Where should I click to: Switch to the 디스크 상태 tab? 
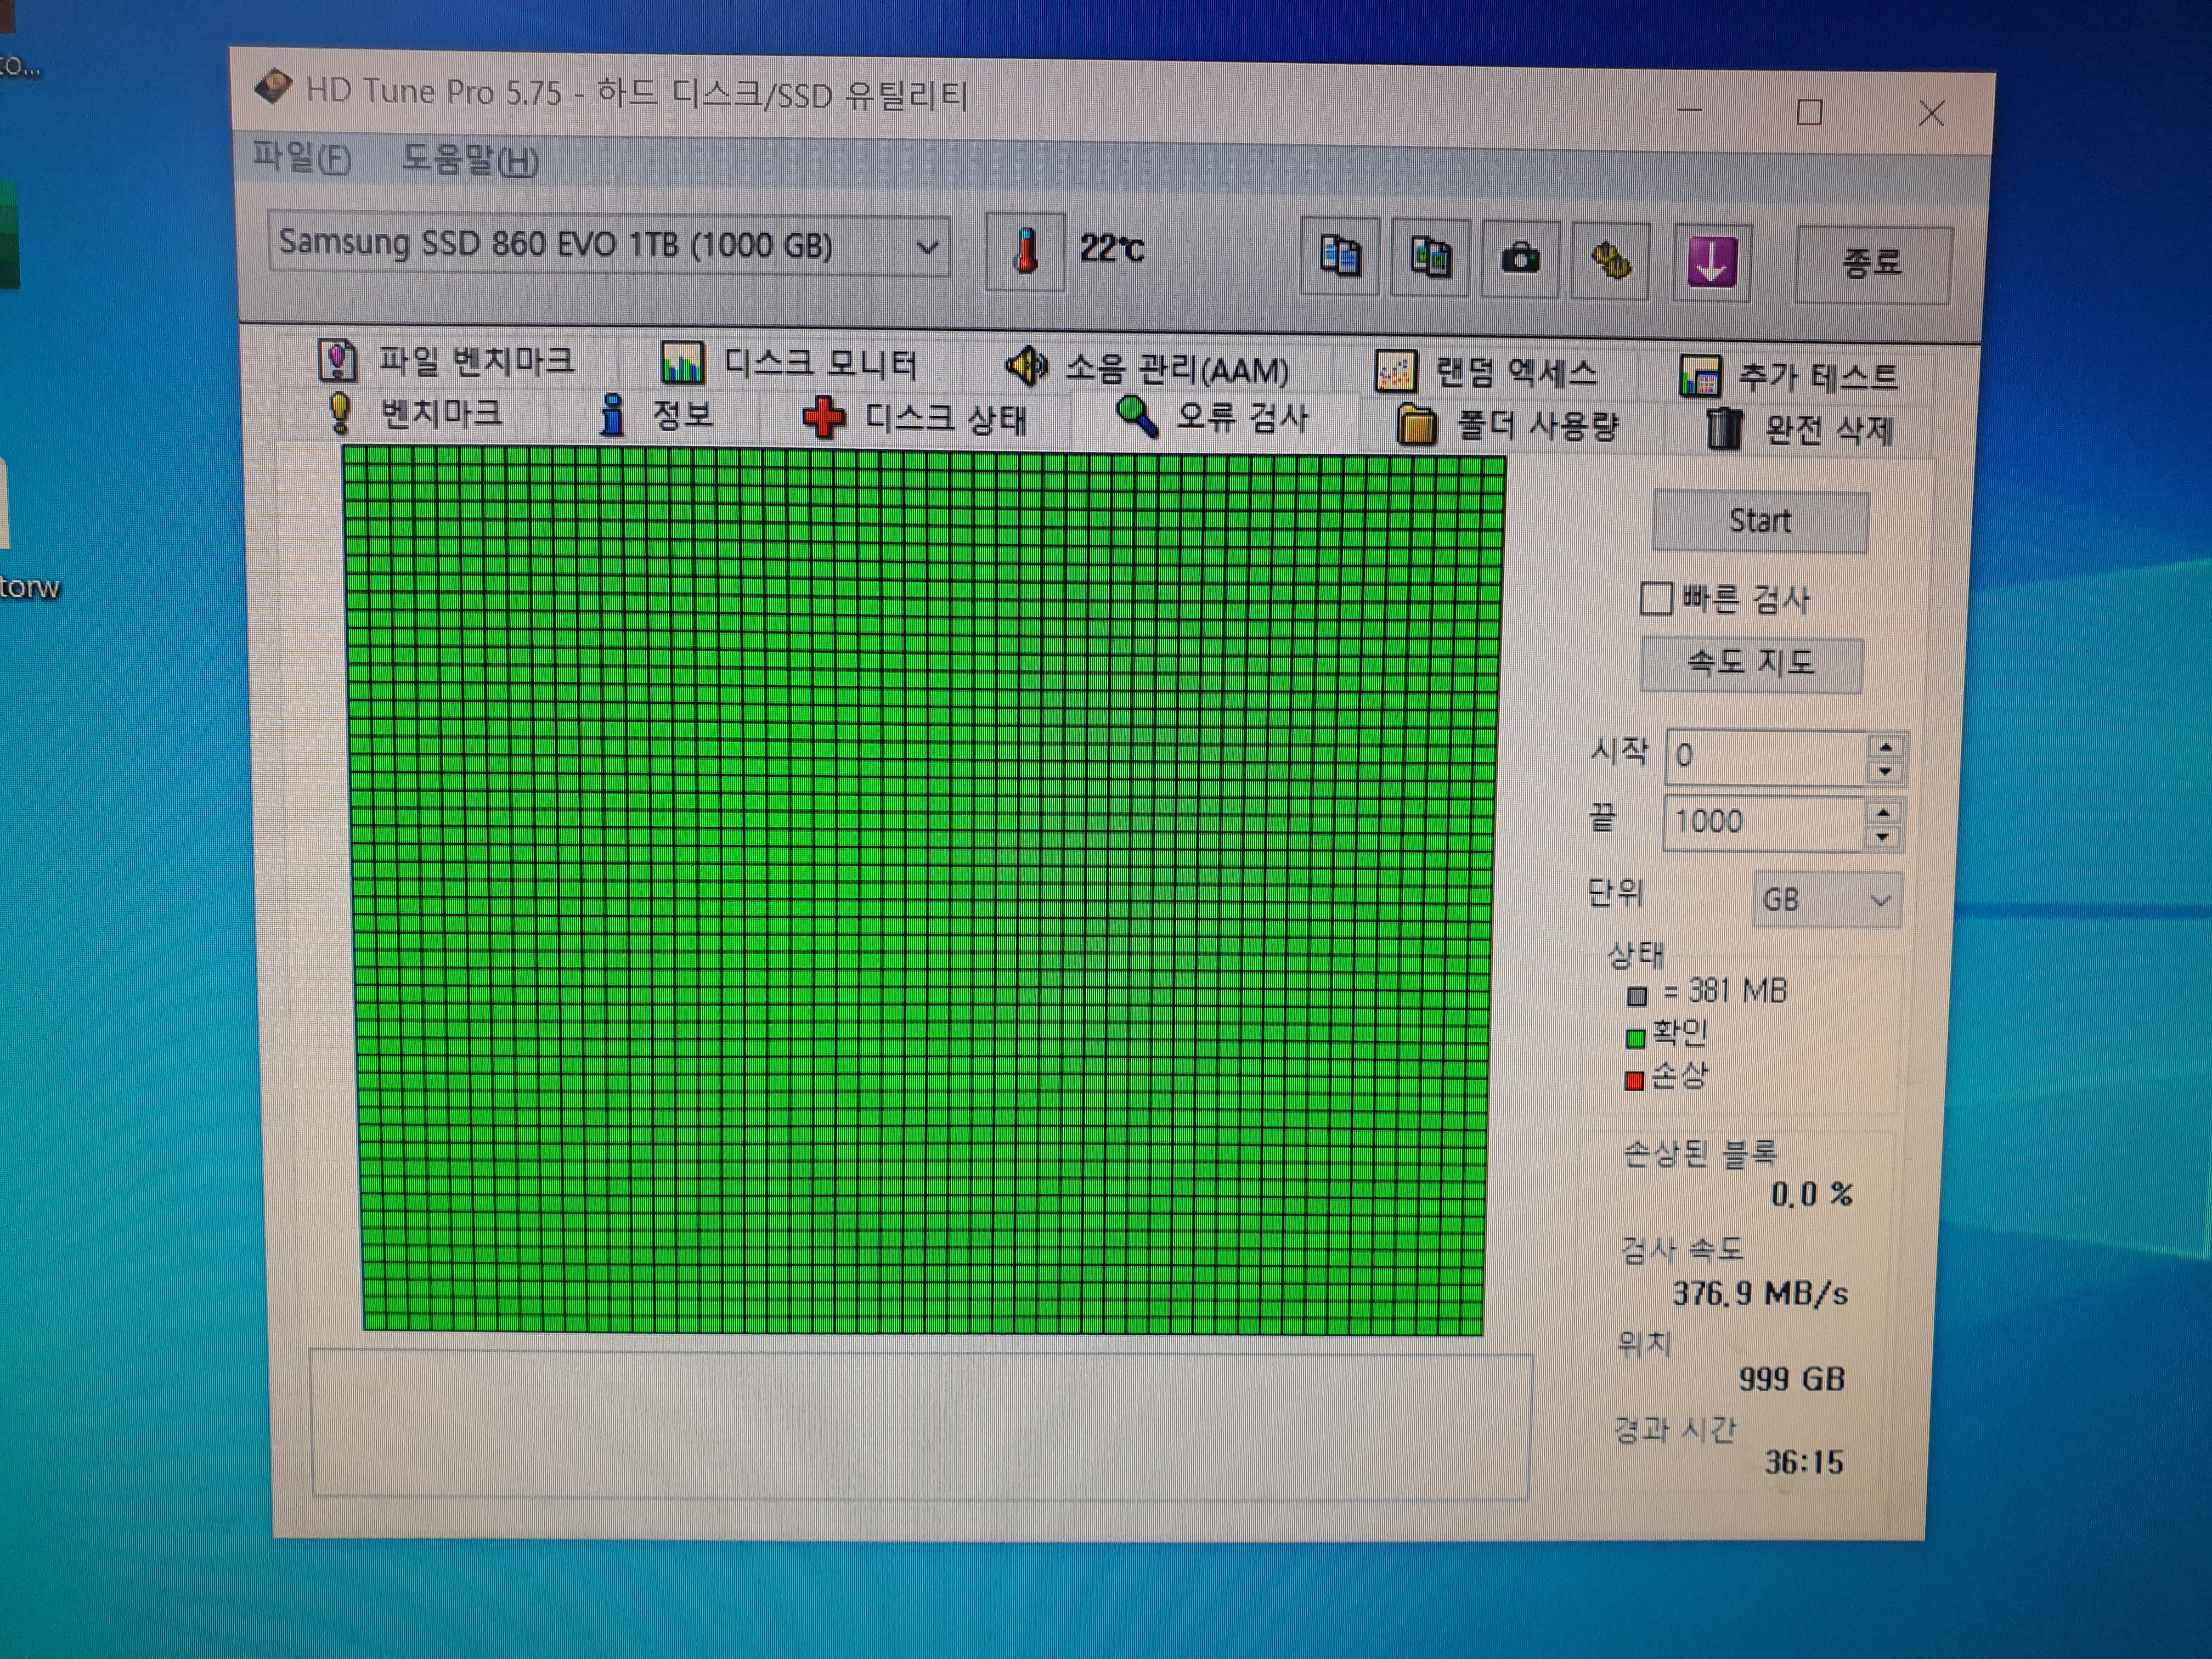914,418
